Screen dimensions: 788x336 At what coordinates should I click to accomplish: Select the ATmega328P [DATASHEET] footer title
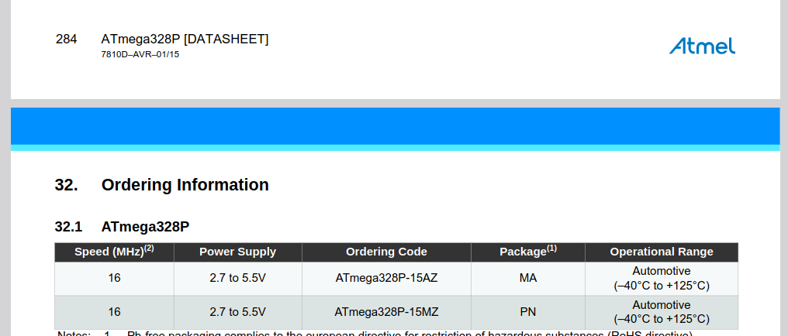(185, 39)
